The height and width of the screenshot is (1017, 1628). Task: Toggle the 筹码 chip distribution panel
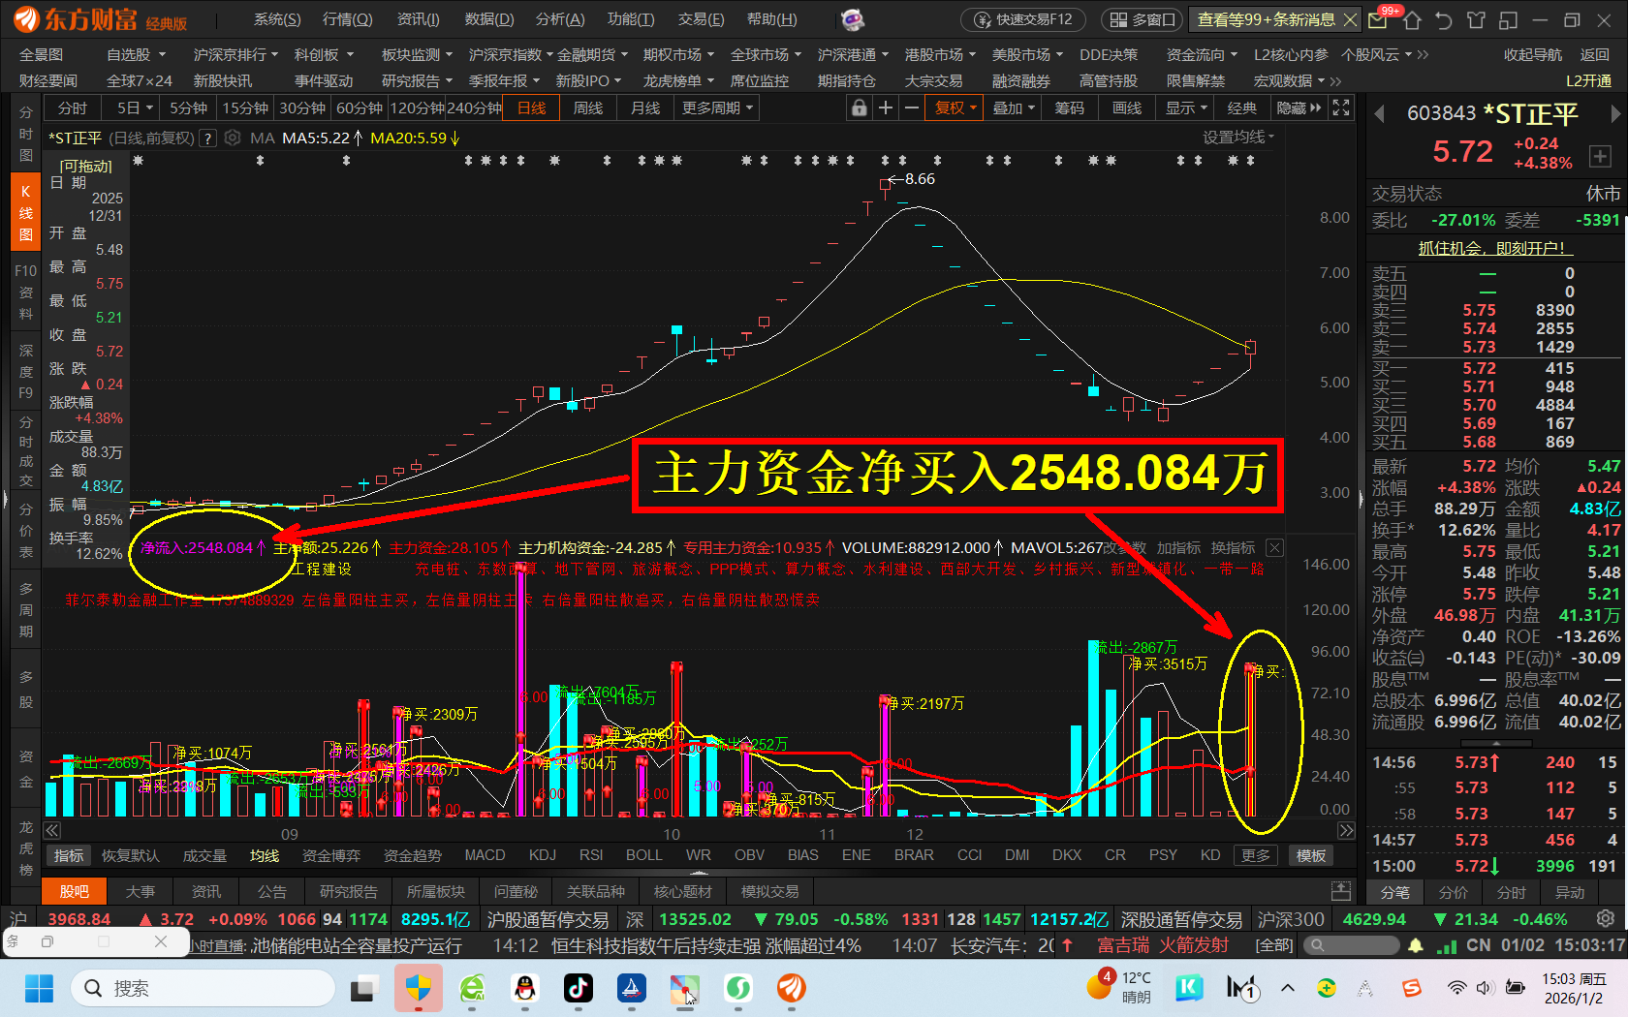point(1070,108)
